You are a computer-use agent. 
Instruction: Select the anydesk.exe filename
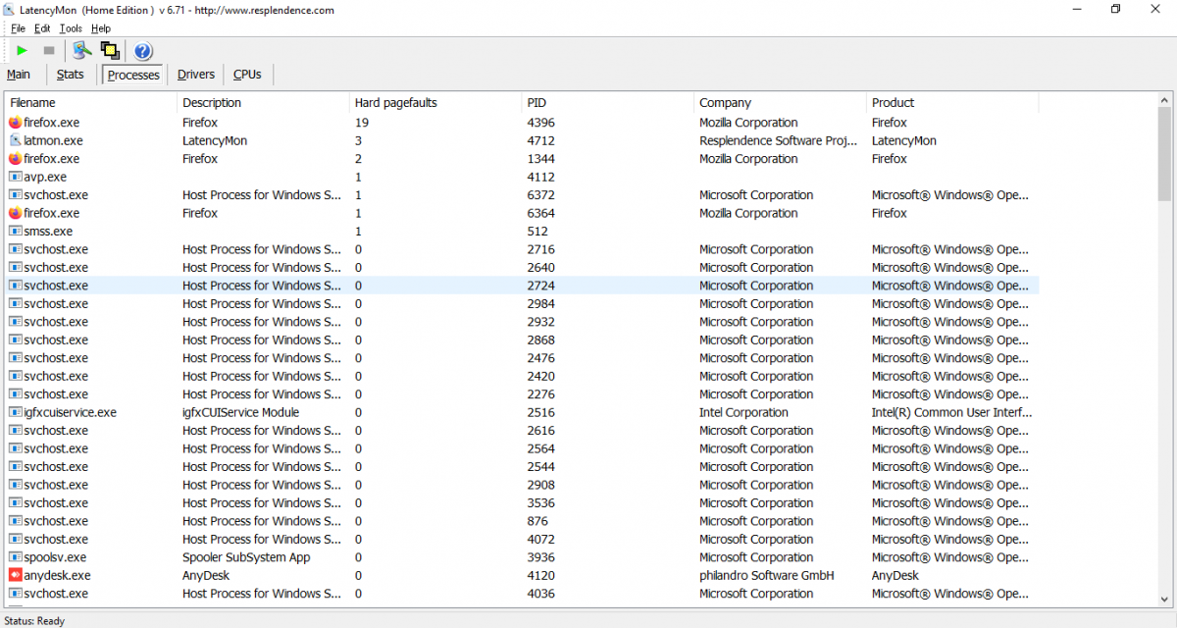point(57,576)
